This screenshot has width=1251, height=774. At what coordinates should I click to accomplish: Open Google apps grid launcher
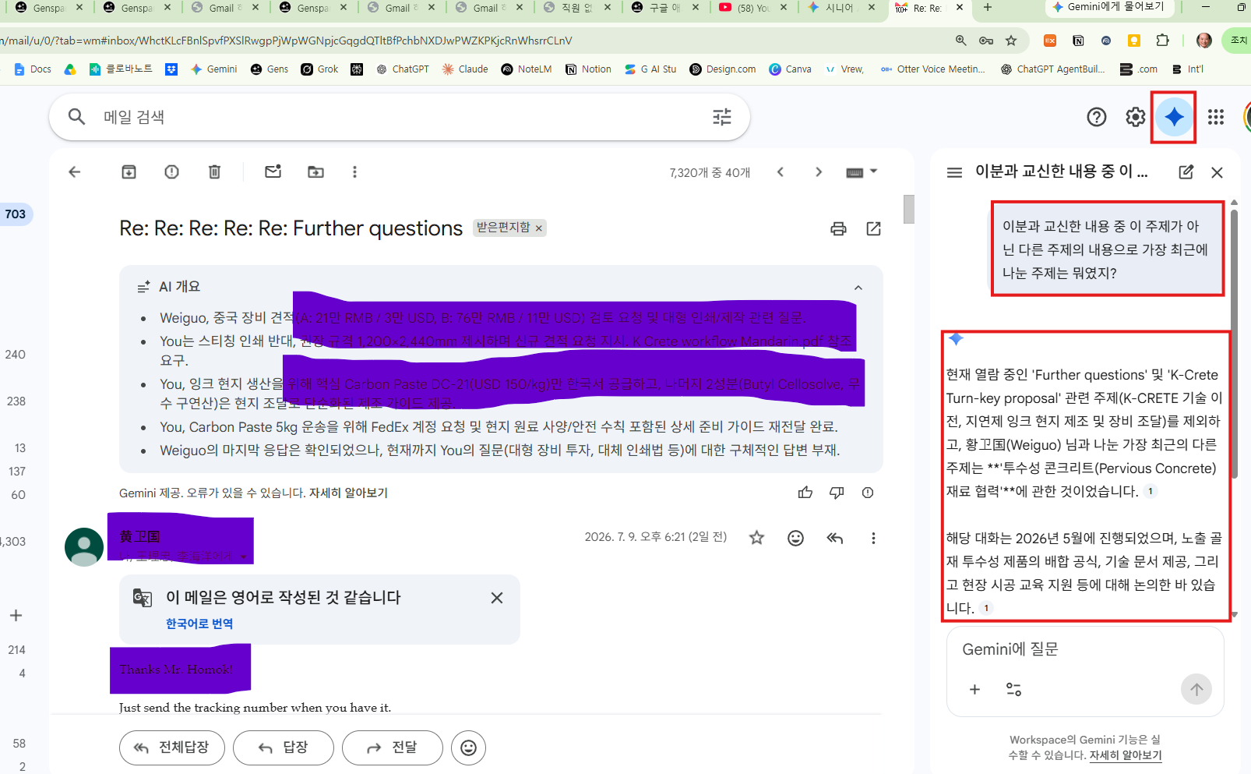[1216, 117]
